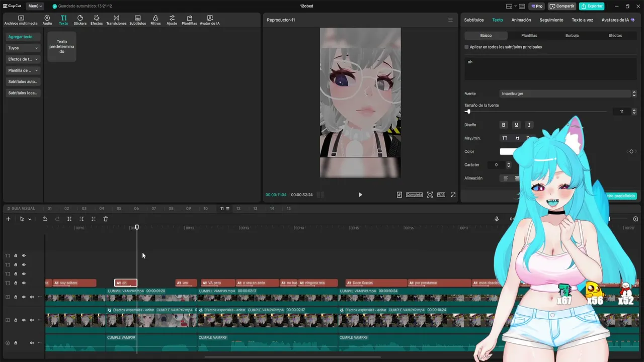Set text to uppercase with the TT button
This screenshot has height=362, width=644.
pyautogui.click(x=505, y=138)
